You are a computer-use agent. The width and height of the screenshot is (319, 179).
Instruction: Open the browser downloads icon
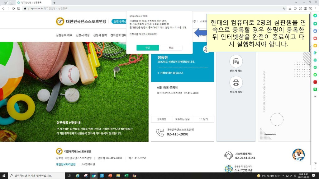coord(290,8)
